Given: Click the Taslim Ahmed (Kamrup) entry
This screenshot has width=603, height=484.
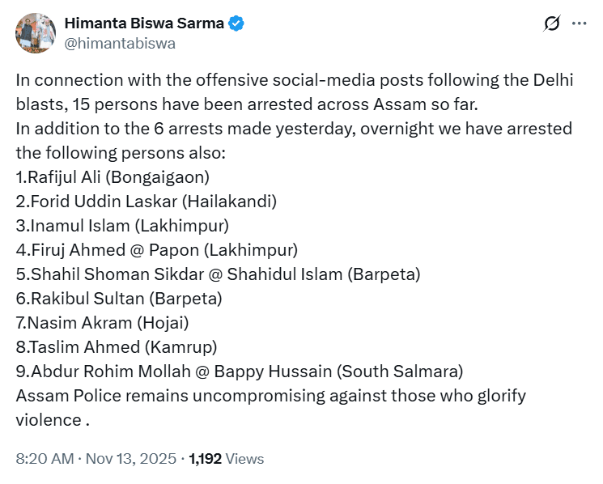Looking at the screenshot, I should click(x=115, y=347).
